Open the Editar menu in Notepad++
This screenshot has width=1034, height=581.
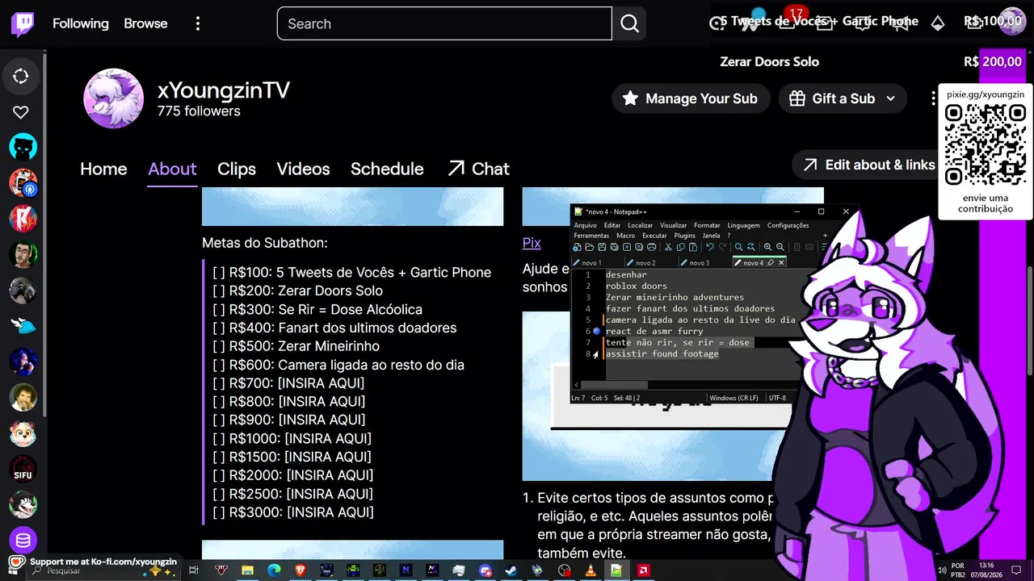coord(612,225)
